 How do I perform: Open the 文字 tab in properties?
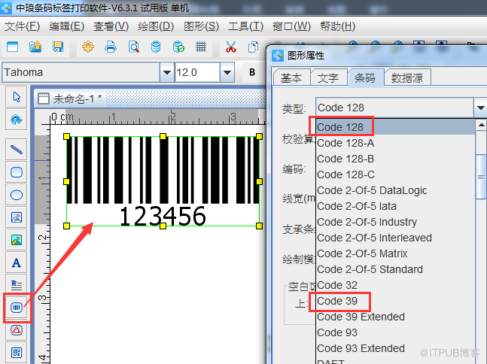327,77
